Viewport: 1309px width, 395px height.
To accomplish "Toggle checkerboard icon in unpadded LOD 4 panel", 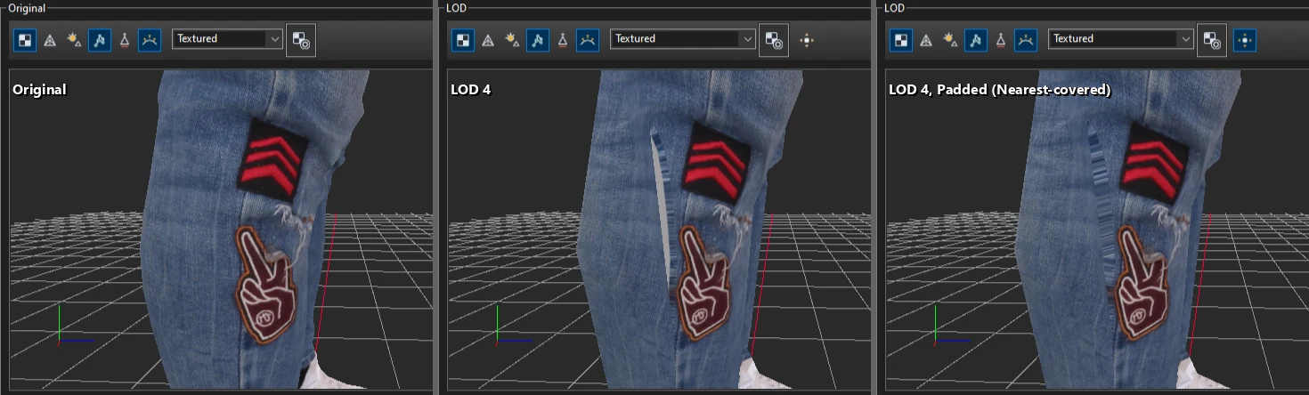I will coord(463,40).
